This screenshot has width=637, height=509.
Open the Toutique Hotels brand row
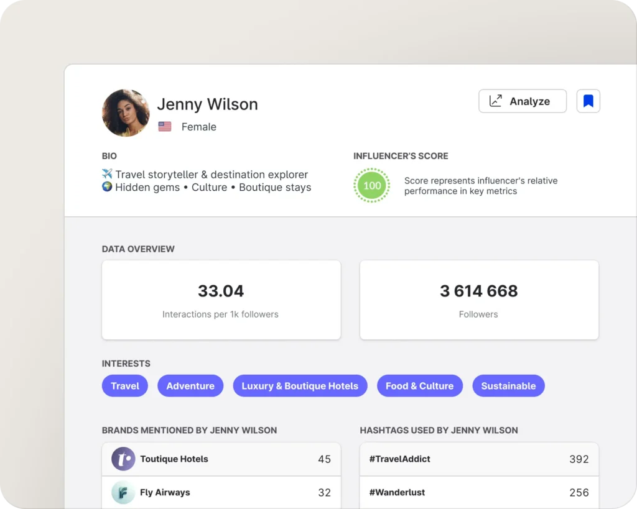click(x=221, y=459)
